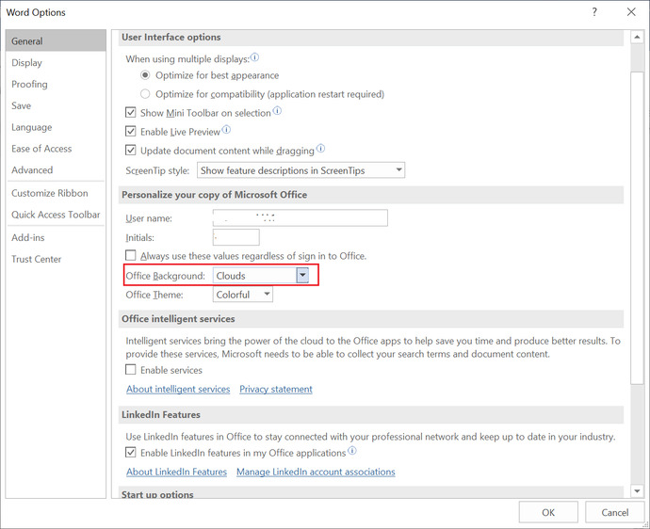The width and height of the screenshot is (650, 529).
Task: Uncheck Enable LinkedIn features in my Office applications
Action: [x=131, y=453]
